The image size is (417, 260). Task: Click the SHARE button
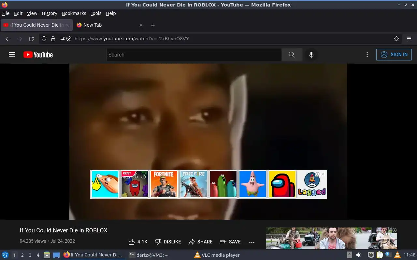(x=200, y=242)
